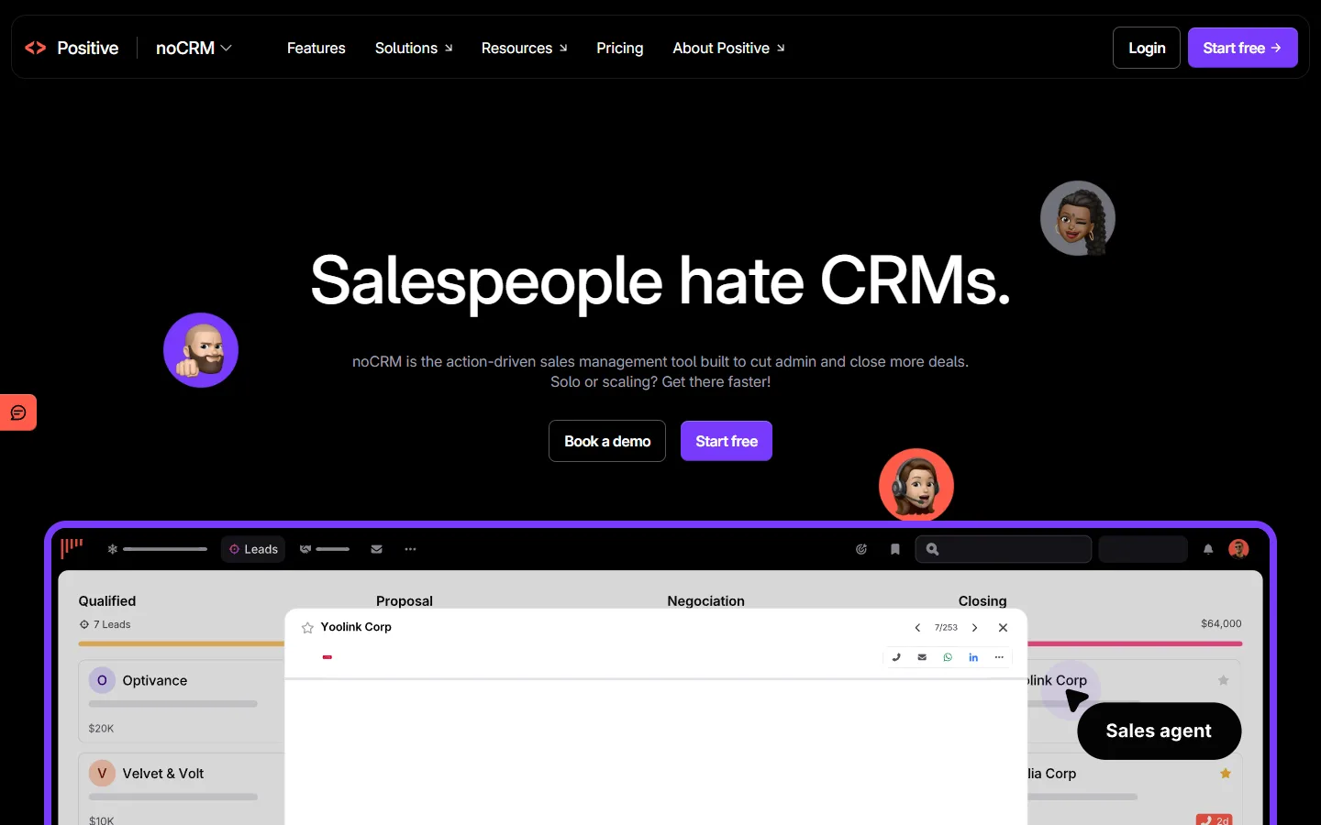Expand the About Positive menu
Screen dimensions: 1321x825
coord(728,48)
